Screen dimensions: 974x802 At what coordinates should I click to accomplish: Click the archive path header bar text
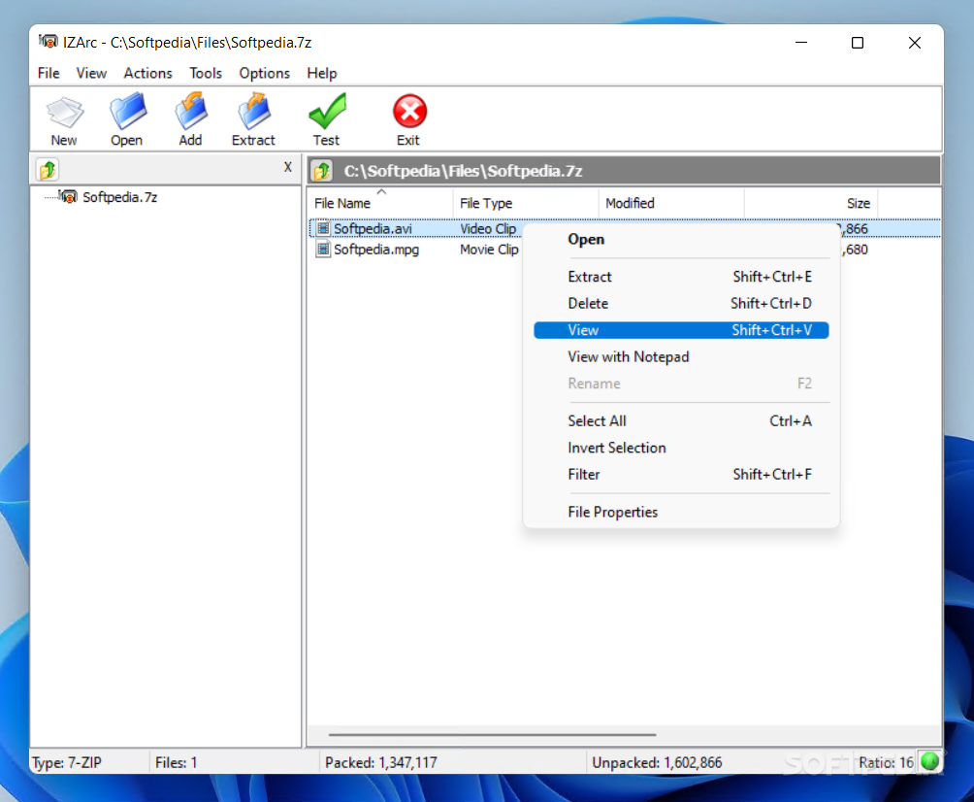click(x=463, y=171)
